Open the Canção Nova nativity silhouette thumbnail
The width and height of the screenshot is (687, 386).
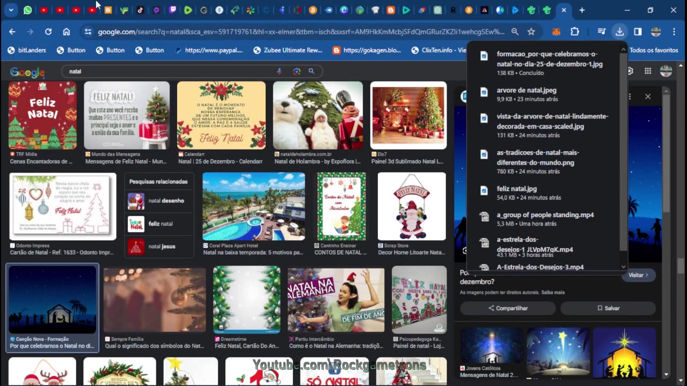(53, 300)
